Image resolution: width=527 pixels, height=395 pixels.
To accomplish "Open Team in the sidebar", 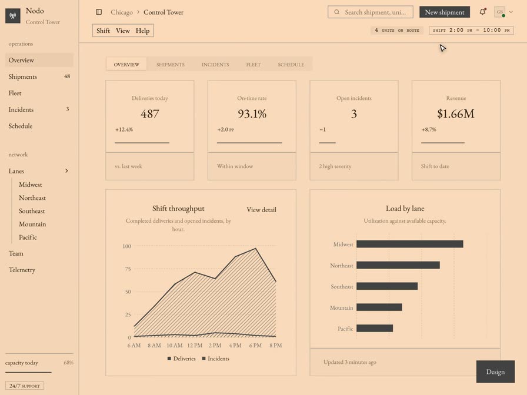I will (39, 253).
